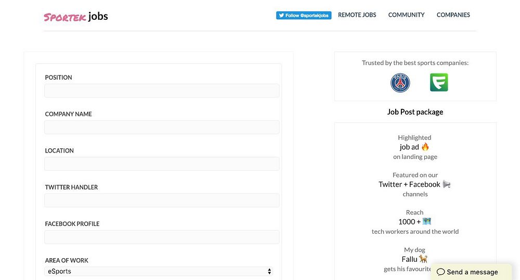Click the 'FACEBOOK PROFILE' field label
The width and height of the screenshot is (520, 280).
click(x=72, y=224)
